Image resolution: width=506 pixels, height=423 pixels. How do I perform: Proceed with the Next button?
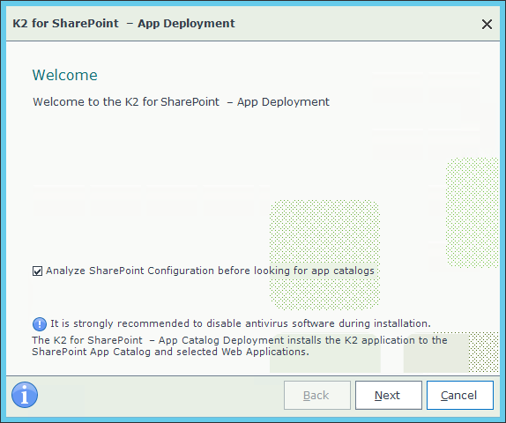[389, 396]
